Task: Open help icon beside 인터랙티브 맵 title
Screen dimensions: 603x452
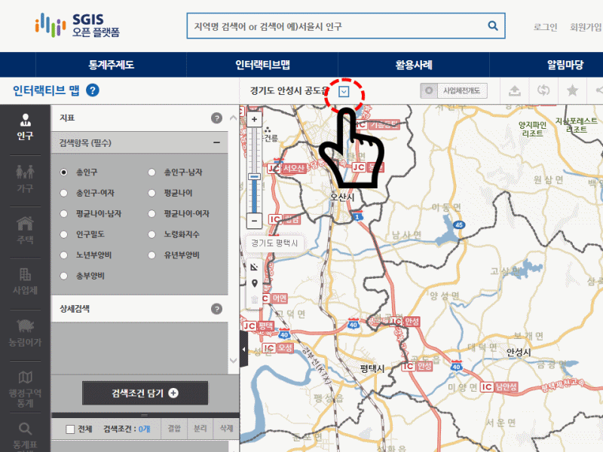Action: click(x=93, y=91)
